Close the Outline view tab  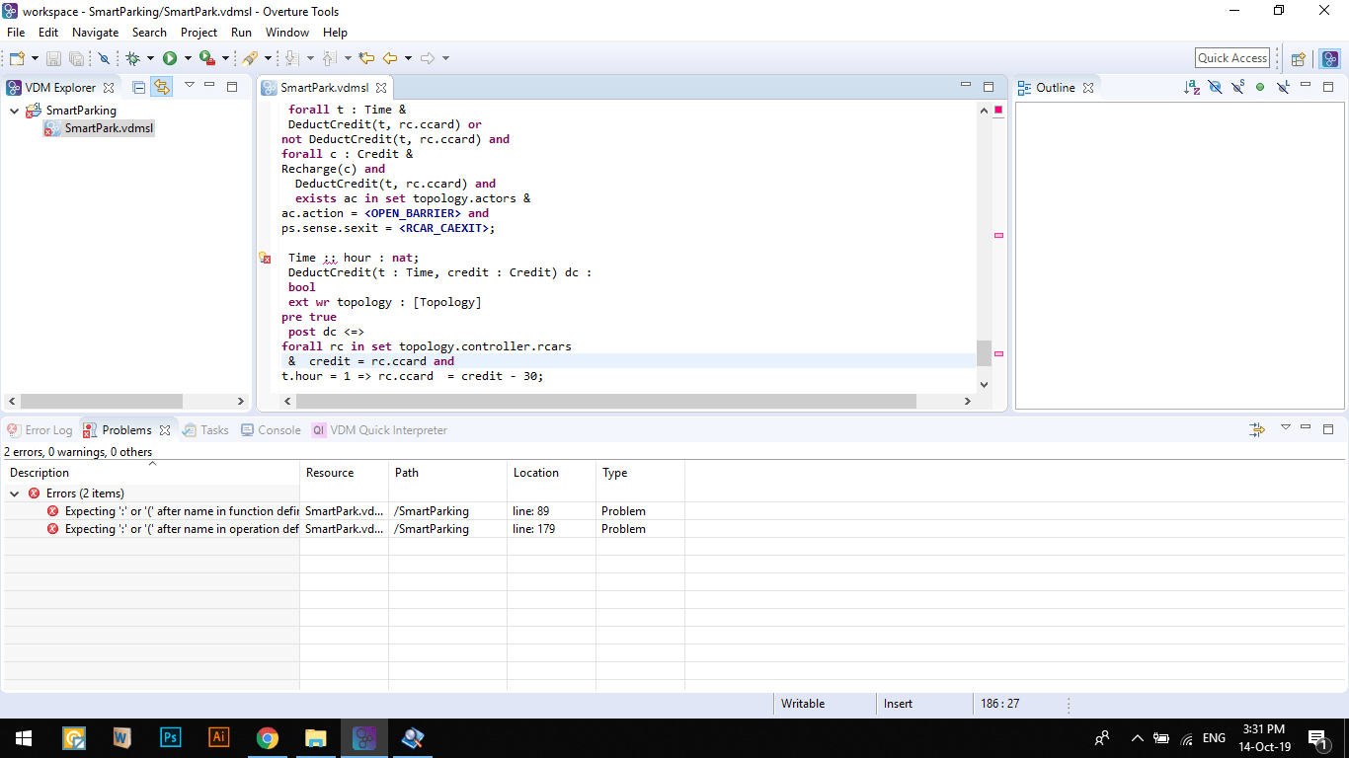[1088, 88]
